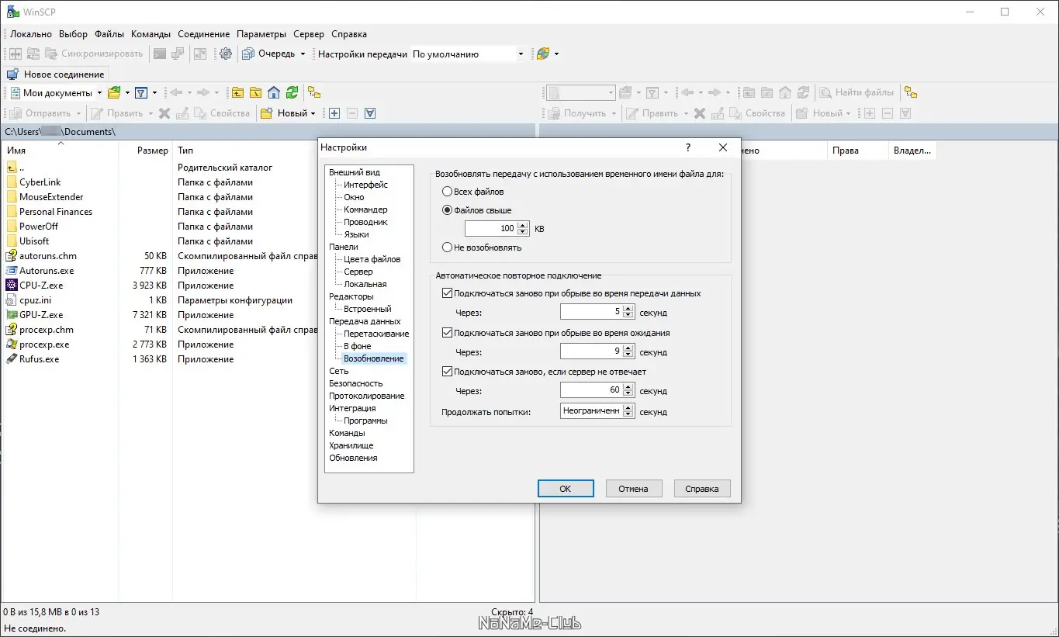Viewport: 1059px width, 637px height.
Task: Click the Filter funnel icon in local panel toolbar
Action: pos(141,92)
